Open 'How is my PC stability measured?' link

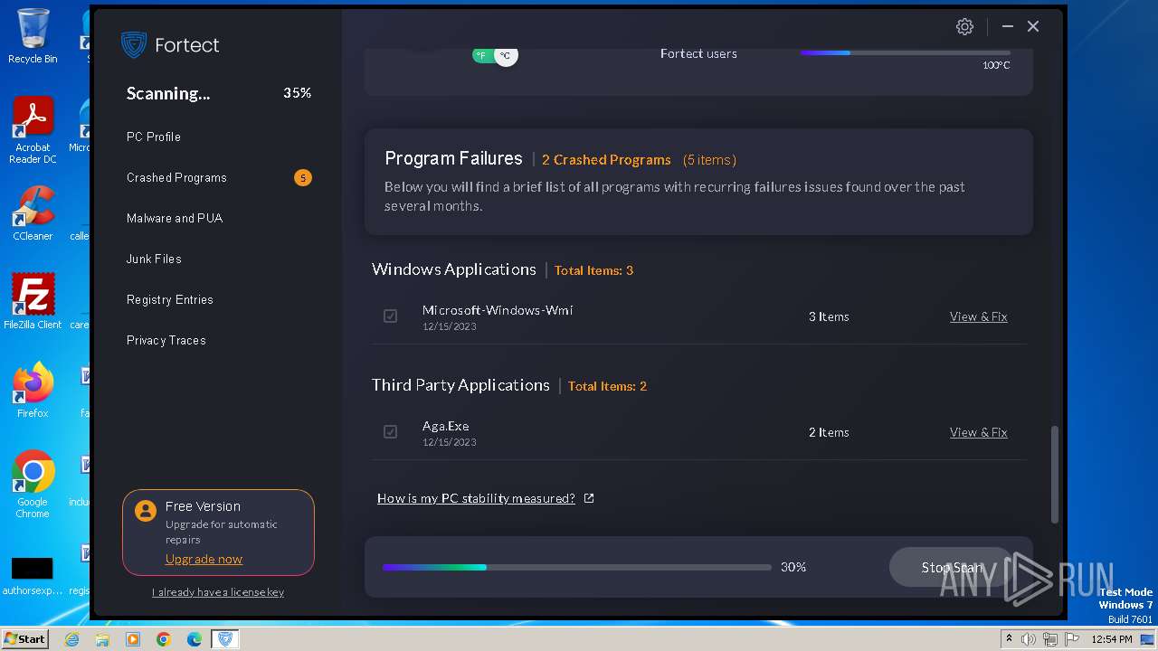476,498
